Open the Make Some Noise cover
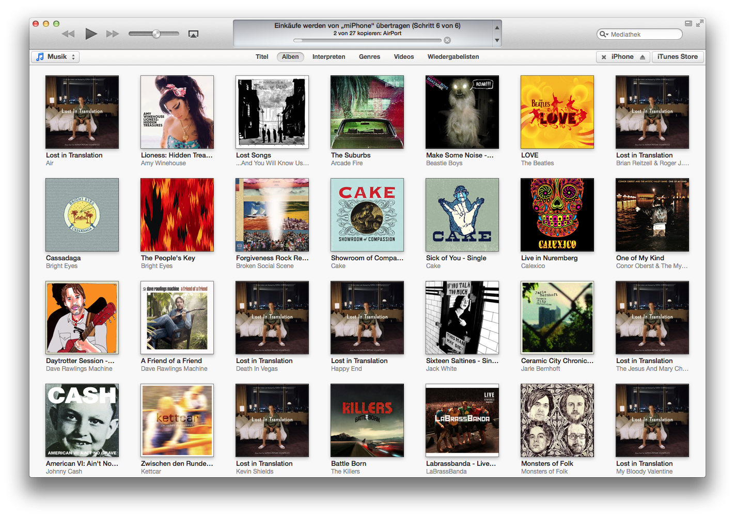The image size is (735, 518). point(462,112)
